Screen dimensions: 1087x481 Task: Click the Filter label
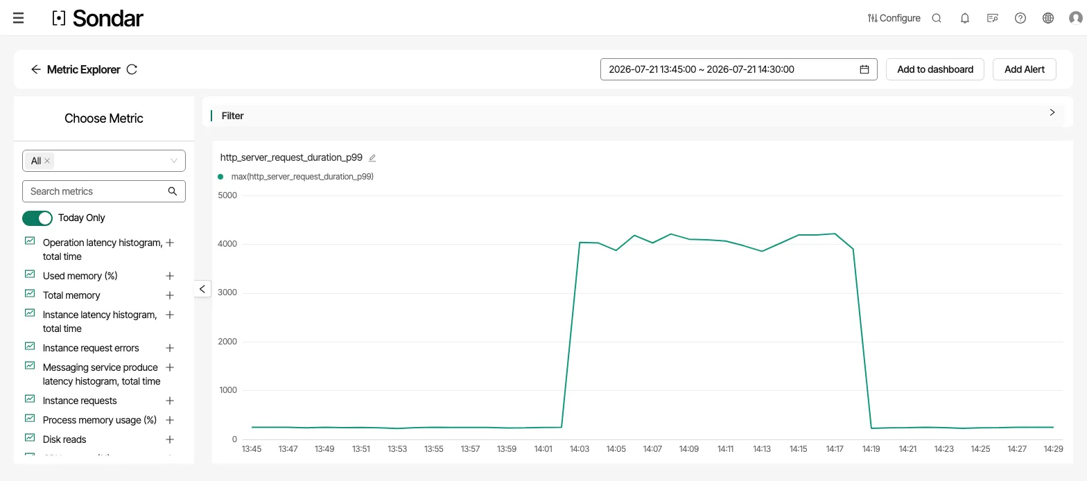pos(232,116)
